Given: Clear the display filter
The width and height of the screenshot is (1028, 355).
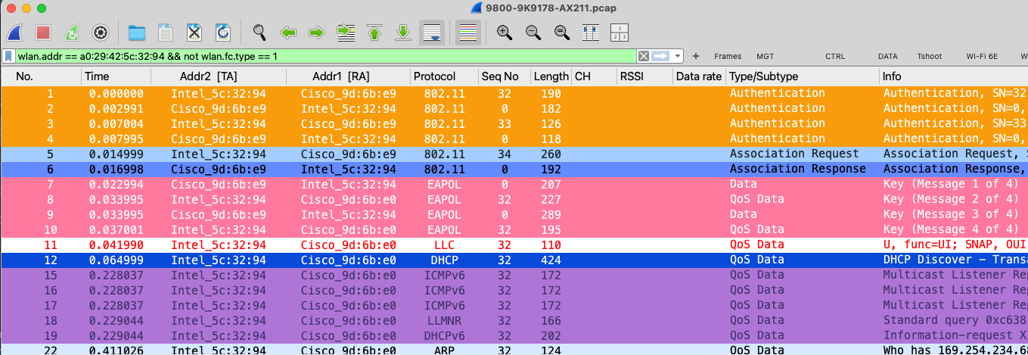Looking at the screenshot, I should pos(643,56).
